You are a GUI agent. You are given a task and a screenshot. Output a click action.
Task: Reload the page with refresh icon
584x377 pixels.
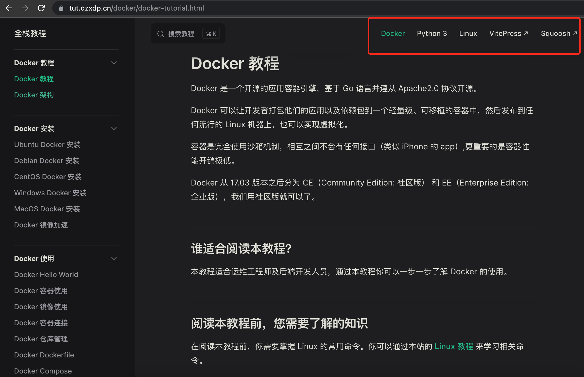(41, 8)
